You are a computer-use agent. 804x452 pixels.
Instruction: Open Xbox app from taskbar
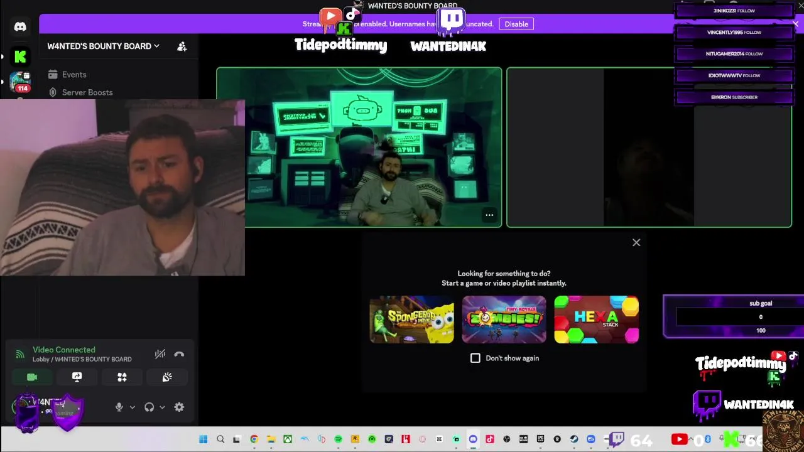(288, 439)
